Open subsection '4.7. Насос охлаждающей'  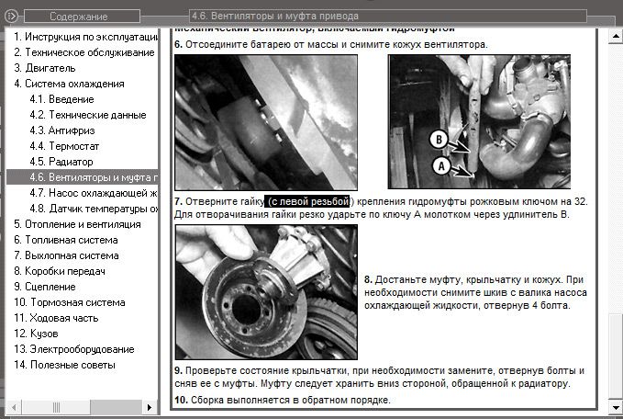pyautogui.click(x=94, y=193)
